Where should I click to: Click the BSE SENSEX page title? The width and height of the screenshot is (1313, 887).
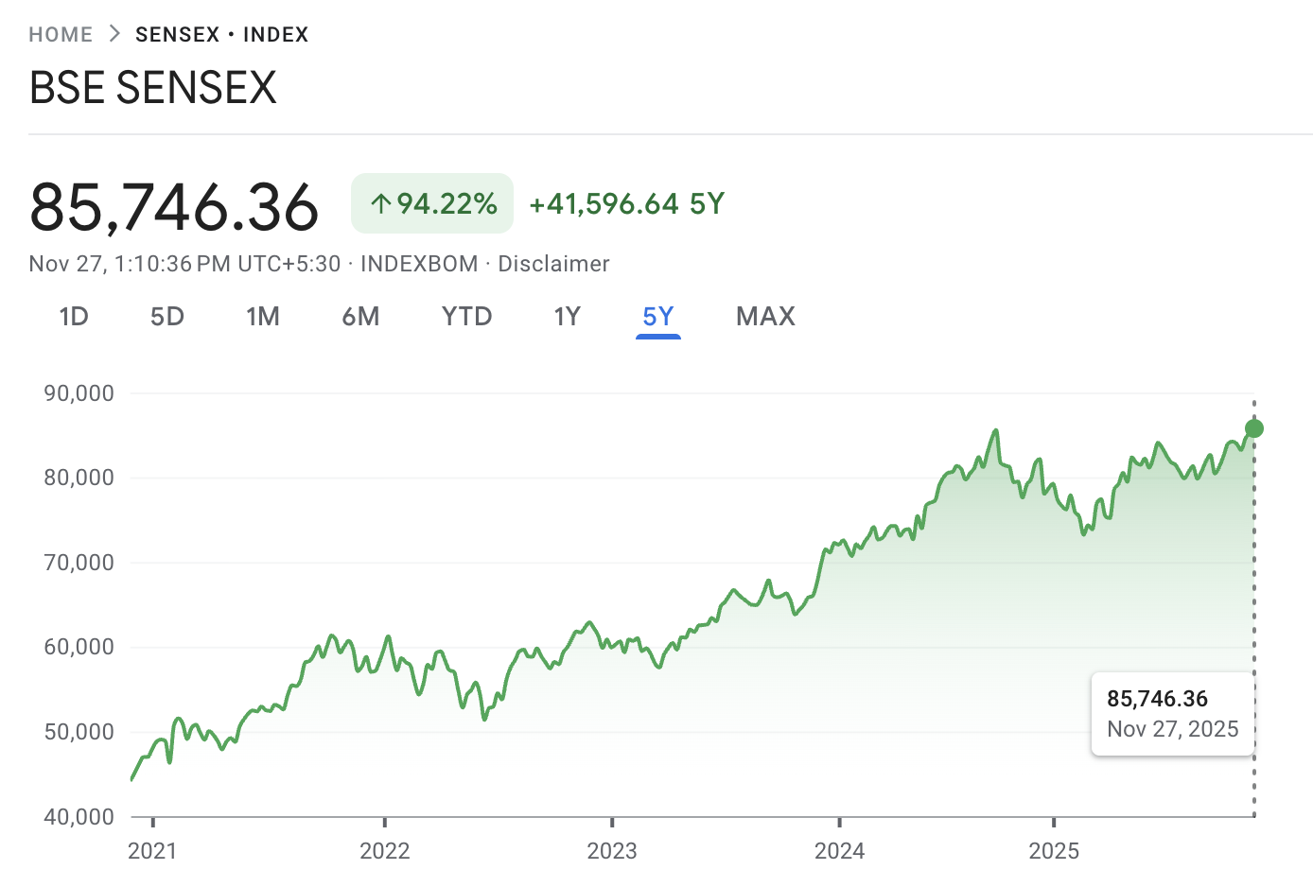click(152, 87)
